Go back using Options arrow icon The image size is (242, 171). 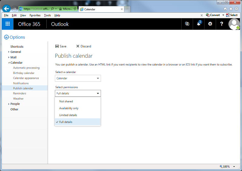6,37
